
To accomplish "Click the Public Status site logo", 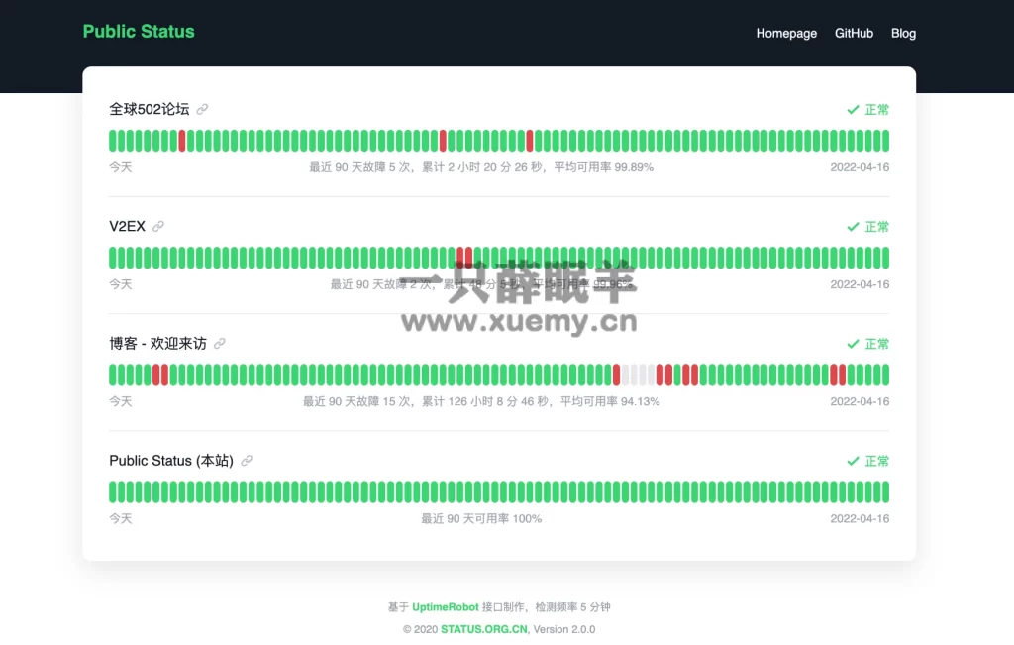I will tap(139, 31).
